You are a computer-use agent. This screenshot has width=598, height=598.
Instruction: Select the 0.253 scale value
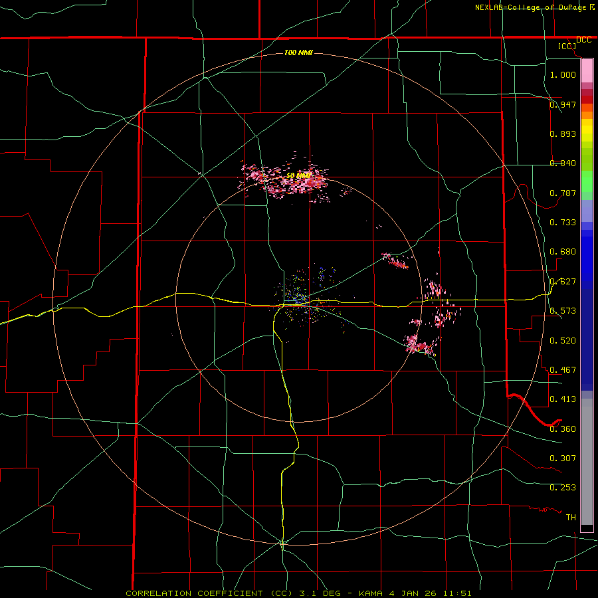click(x=563, y=488)
